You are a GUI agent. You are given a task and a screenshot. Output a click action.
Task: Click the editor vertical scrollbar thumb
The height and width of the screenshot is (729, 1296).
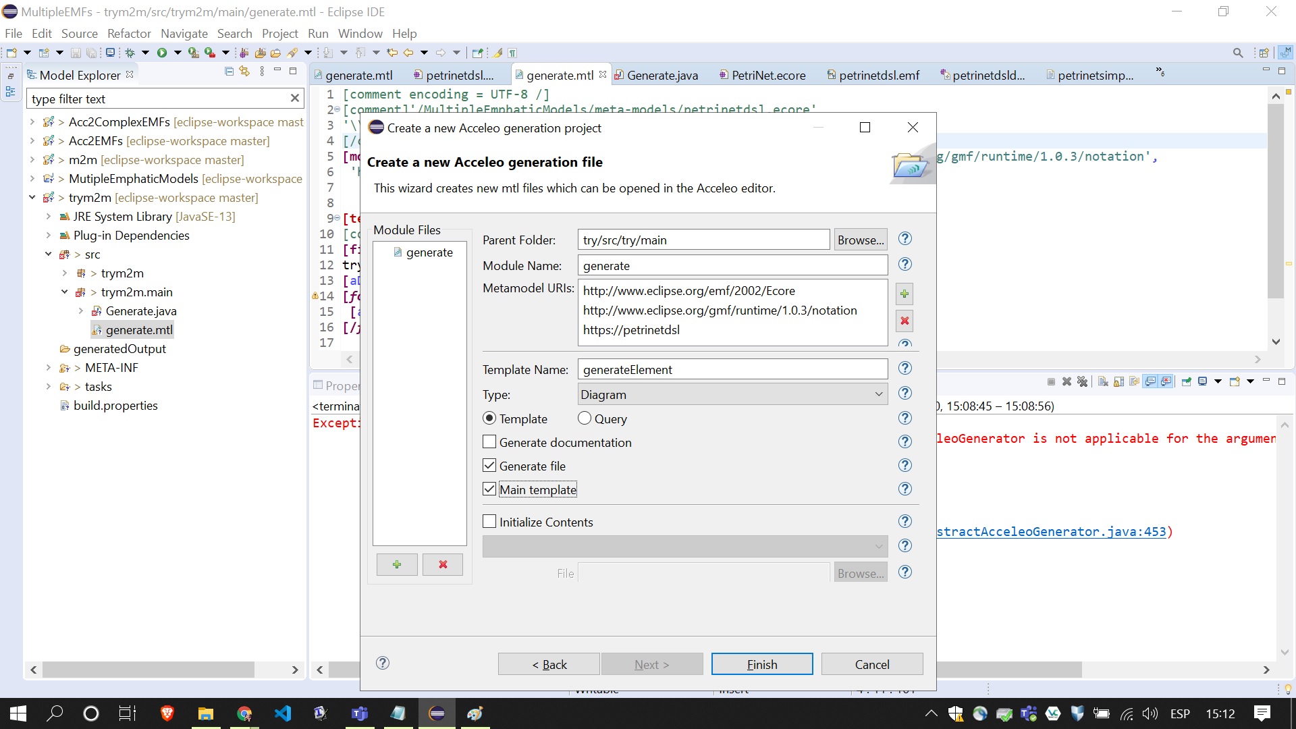pos(1275,201)
